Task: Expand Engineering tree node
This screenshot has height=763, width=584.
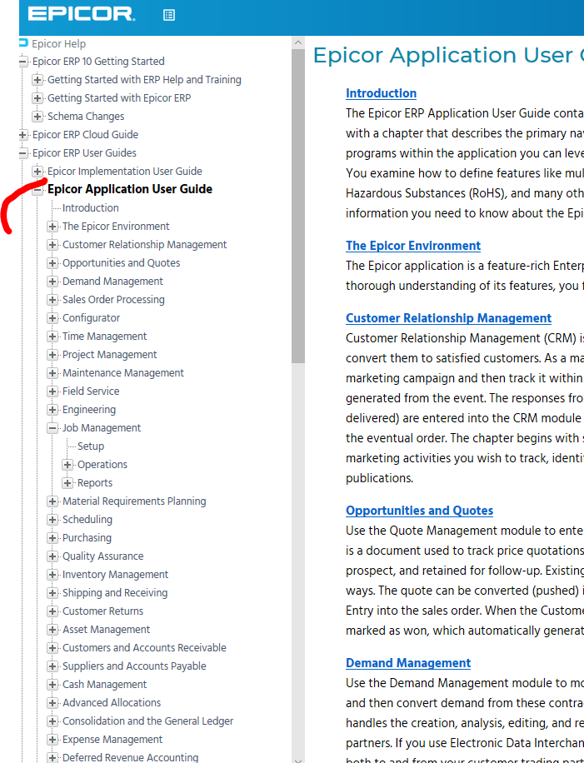Action: click(x=52, y=410)
